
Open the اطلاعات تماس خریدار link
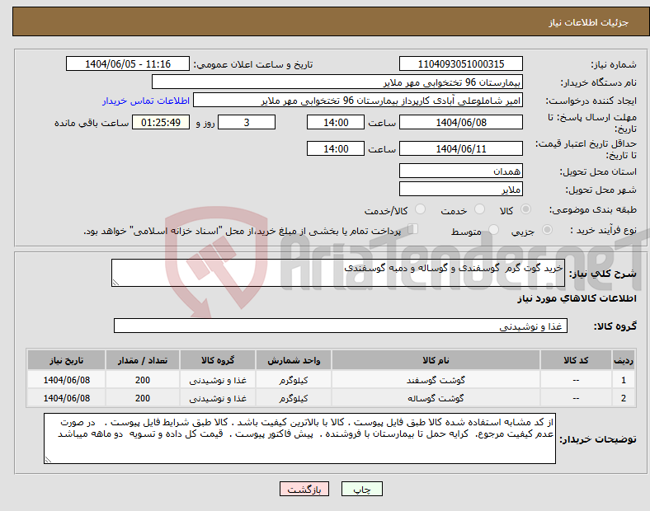146,101
